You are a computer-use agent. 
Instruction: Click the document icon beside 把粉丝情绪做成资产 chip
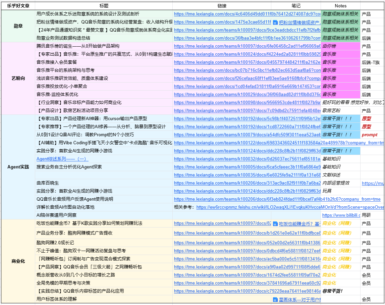(275, 22)
